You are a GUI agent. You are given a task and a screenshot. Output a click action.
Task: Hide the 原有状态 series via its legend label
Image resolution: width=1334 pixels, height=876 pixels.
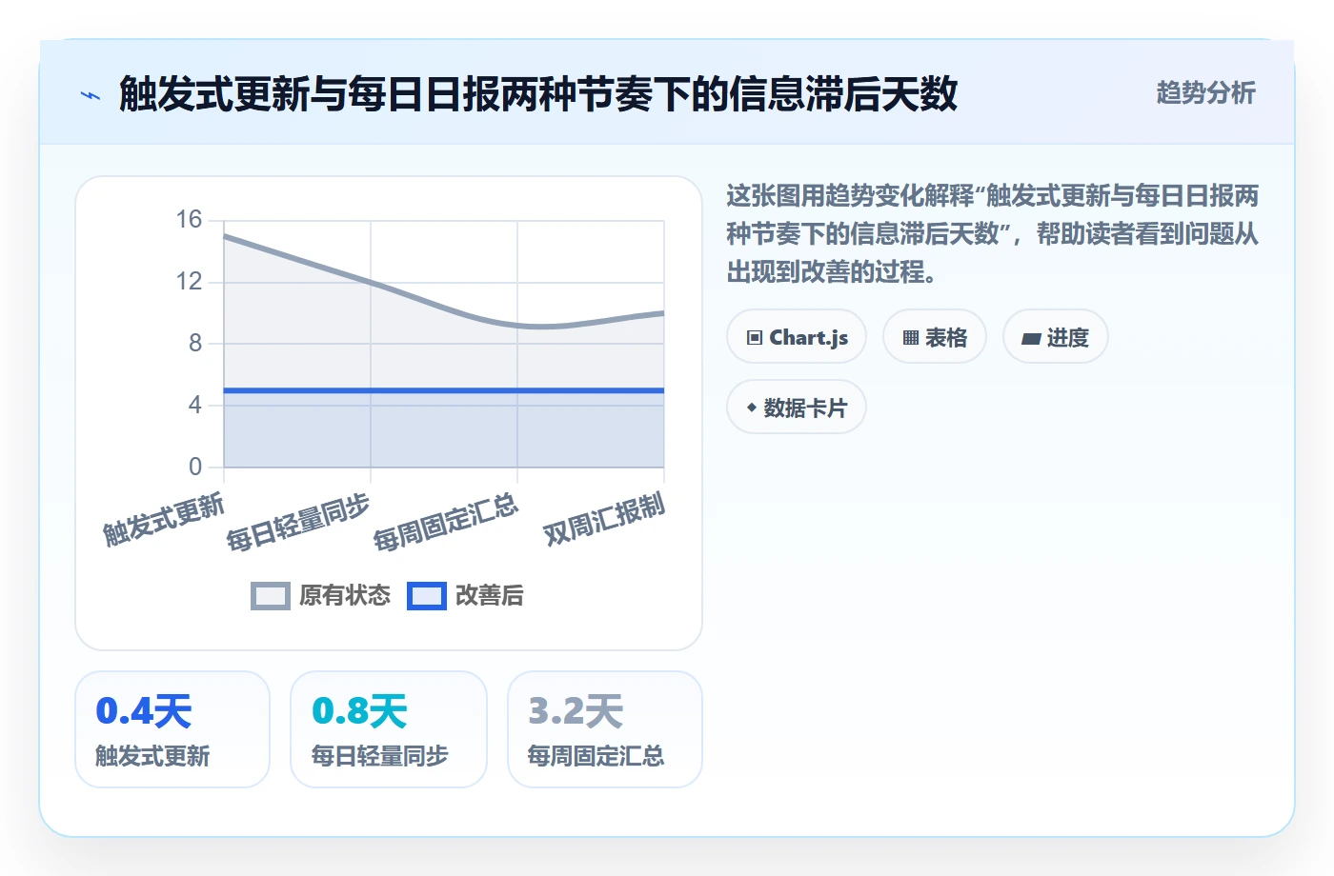345,595
